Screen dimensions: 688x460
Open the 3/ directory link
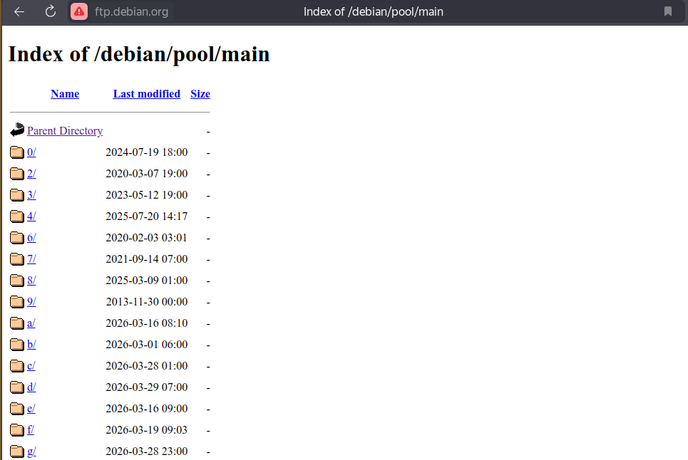point(31,195)
